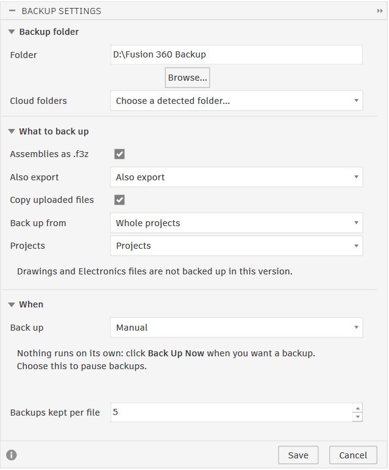Click the Drawings and Electronics files note text
389x470 pixels.
point(155,271)
